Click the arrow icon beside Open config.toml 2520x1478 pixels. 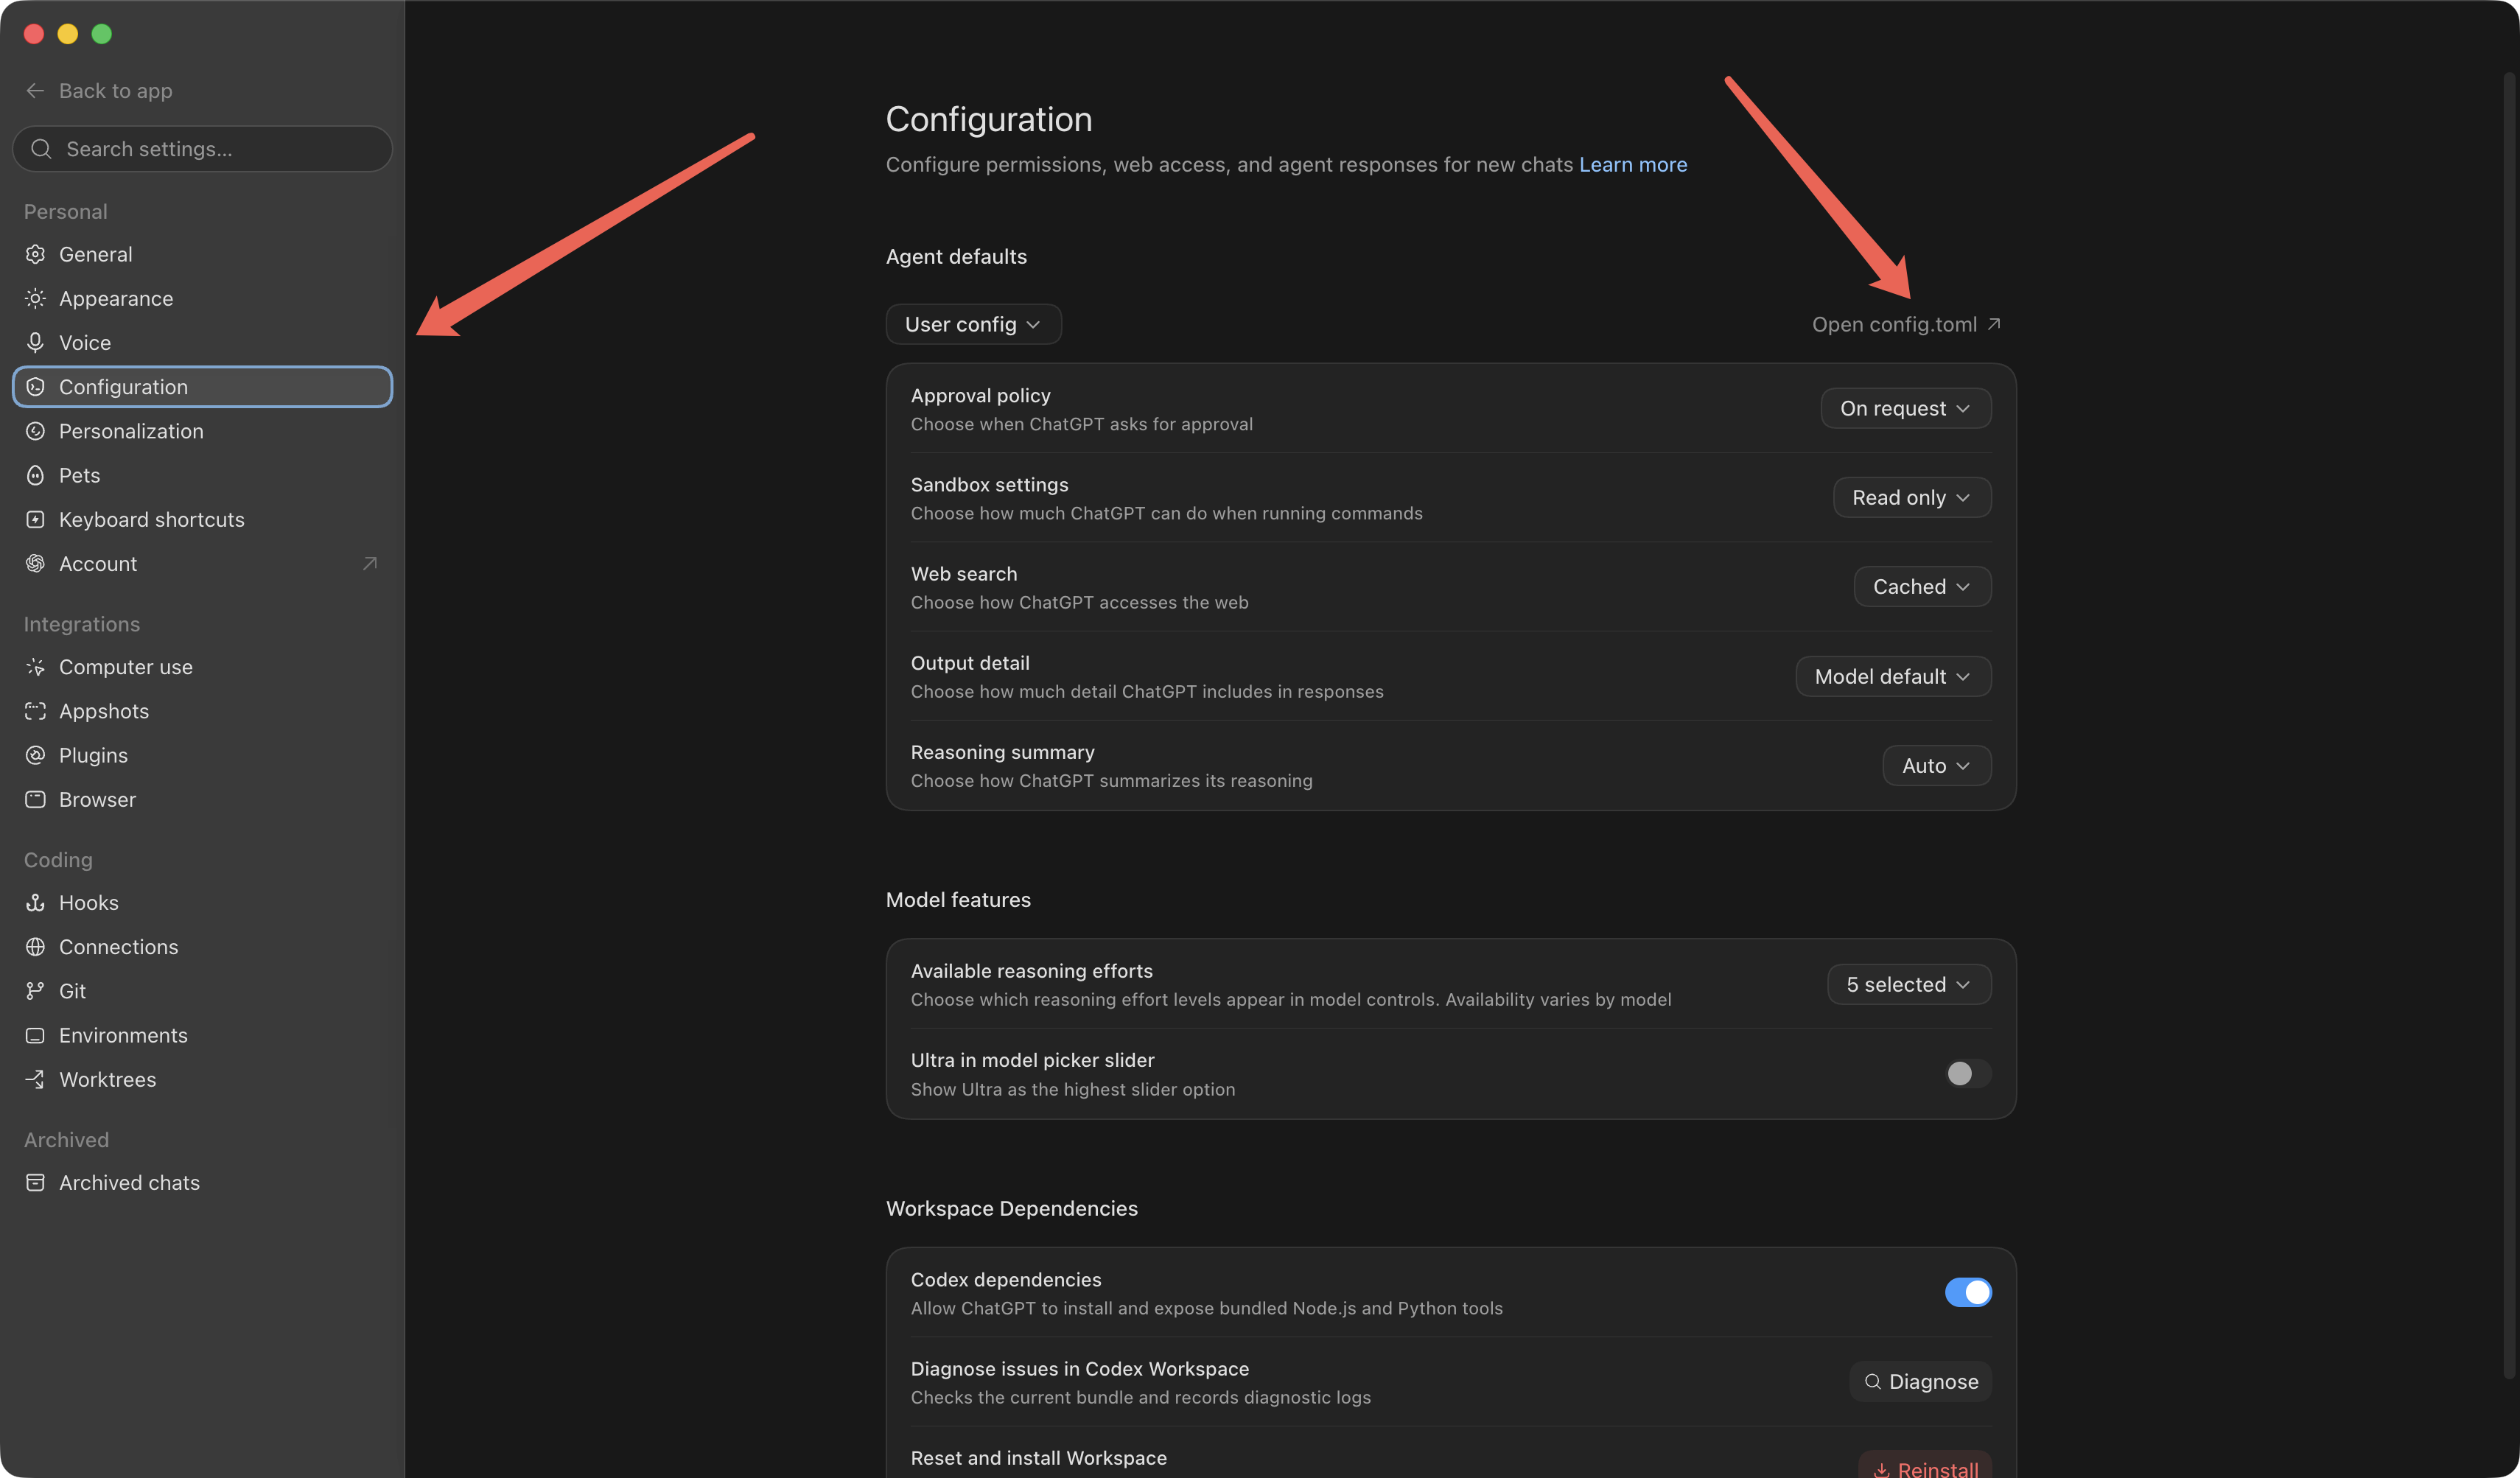[1994, 323]
